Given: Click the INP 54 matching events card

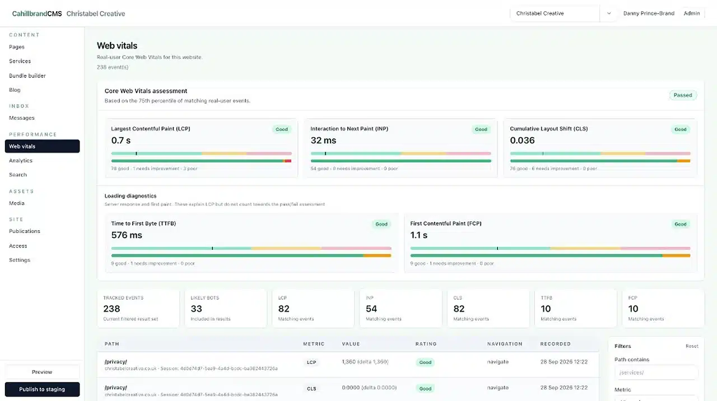Looking at the screenshot, I should (x=401, y=309).
